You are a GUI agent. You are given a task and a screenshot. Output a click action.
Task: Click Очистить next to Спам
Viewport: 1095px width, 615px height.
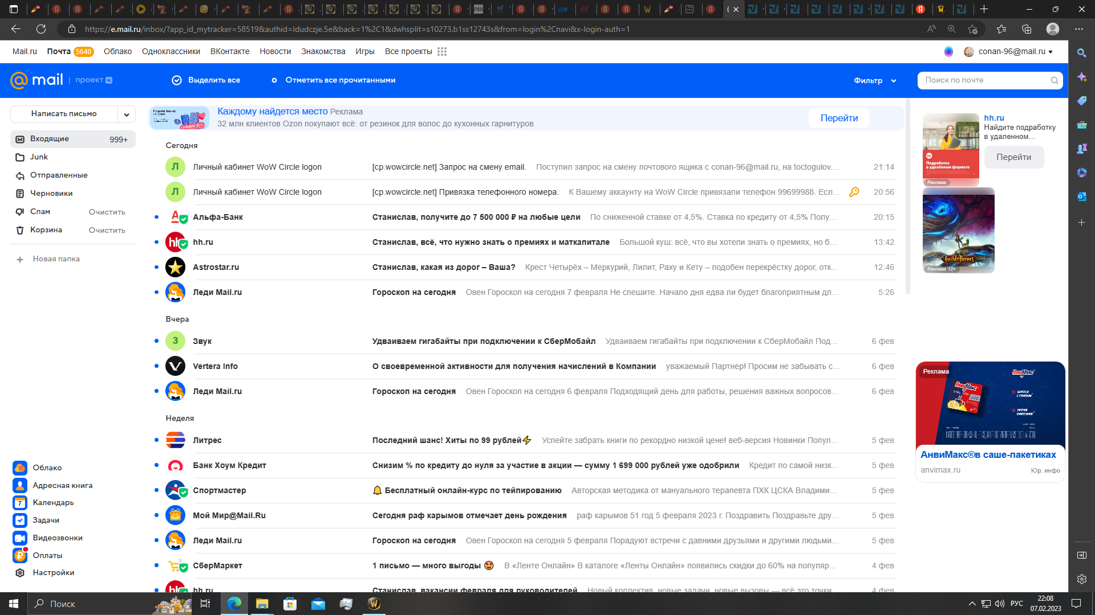[x=107, y=212]
